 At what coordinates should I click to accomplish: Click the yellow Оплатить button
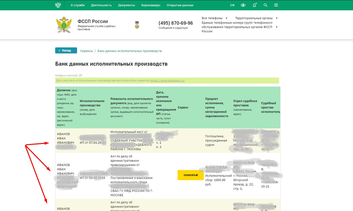pyautogui.click(x=190, y=175)
